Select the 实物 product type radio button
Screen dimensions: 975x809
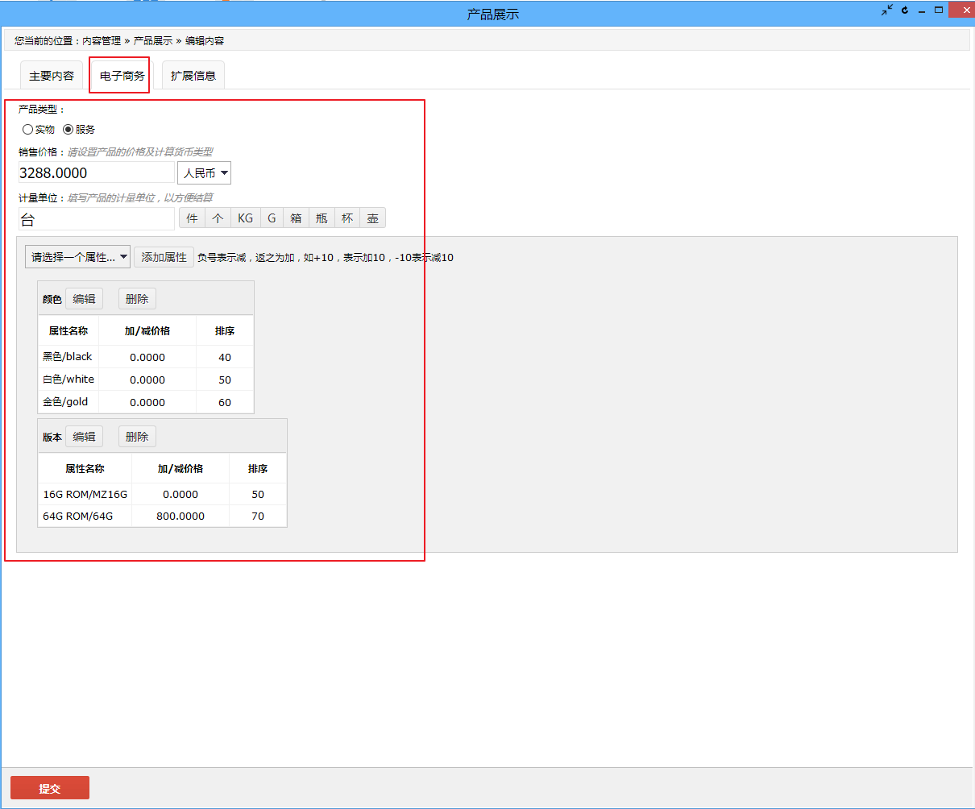click(x=28, y=129)
